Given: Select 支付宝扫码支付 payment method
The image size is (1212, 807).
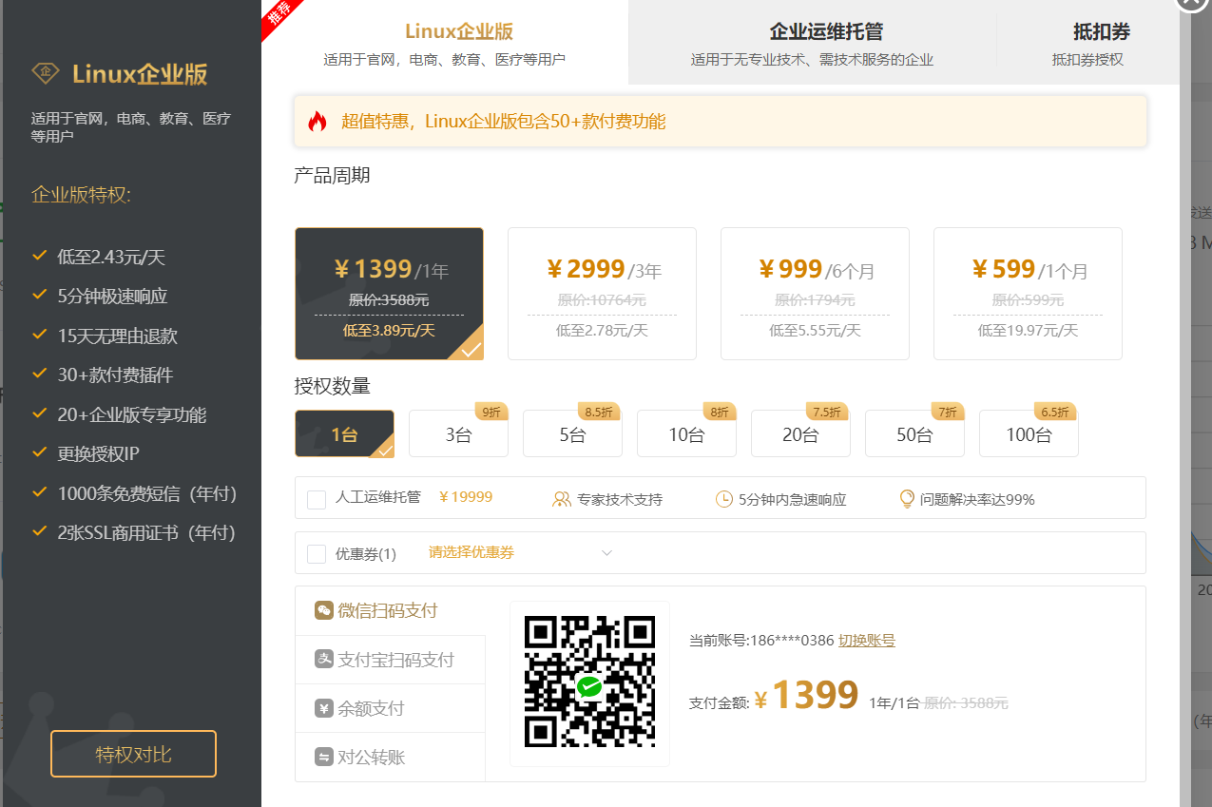Looking at the screenshot, I should (x=390, y=660).
